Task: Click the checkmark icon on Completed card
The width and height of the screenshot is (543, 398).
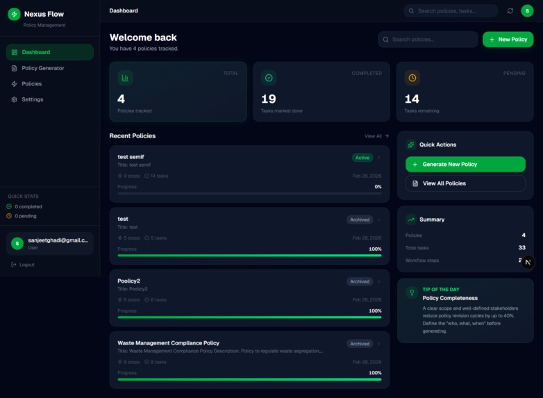Action: point(269,78)
